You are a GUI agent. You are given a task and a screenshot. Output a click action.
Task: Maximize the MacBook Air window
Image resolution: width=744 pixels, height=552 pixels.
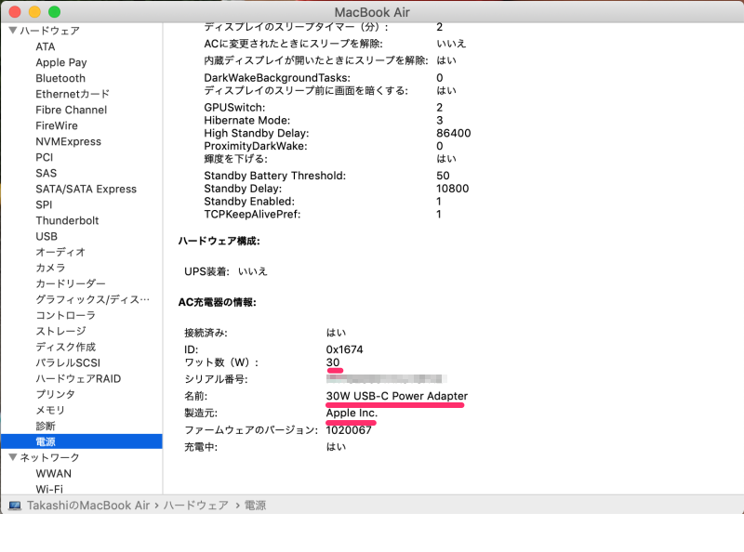[x=55, y=12]
